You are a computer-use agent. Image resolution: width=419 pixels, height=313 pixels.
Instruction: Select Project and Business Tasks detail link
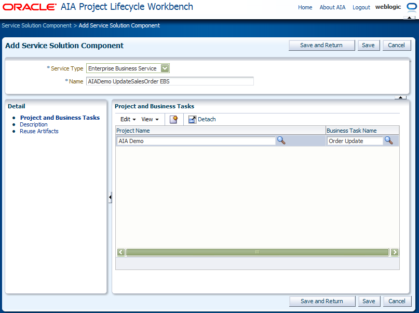(60, 118)
